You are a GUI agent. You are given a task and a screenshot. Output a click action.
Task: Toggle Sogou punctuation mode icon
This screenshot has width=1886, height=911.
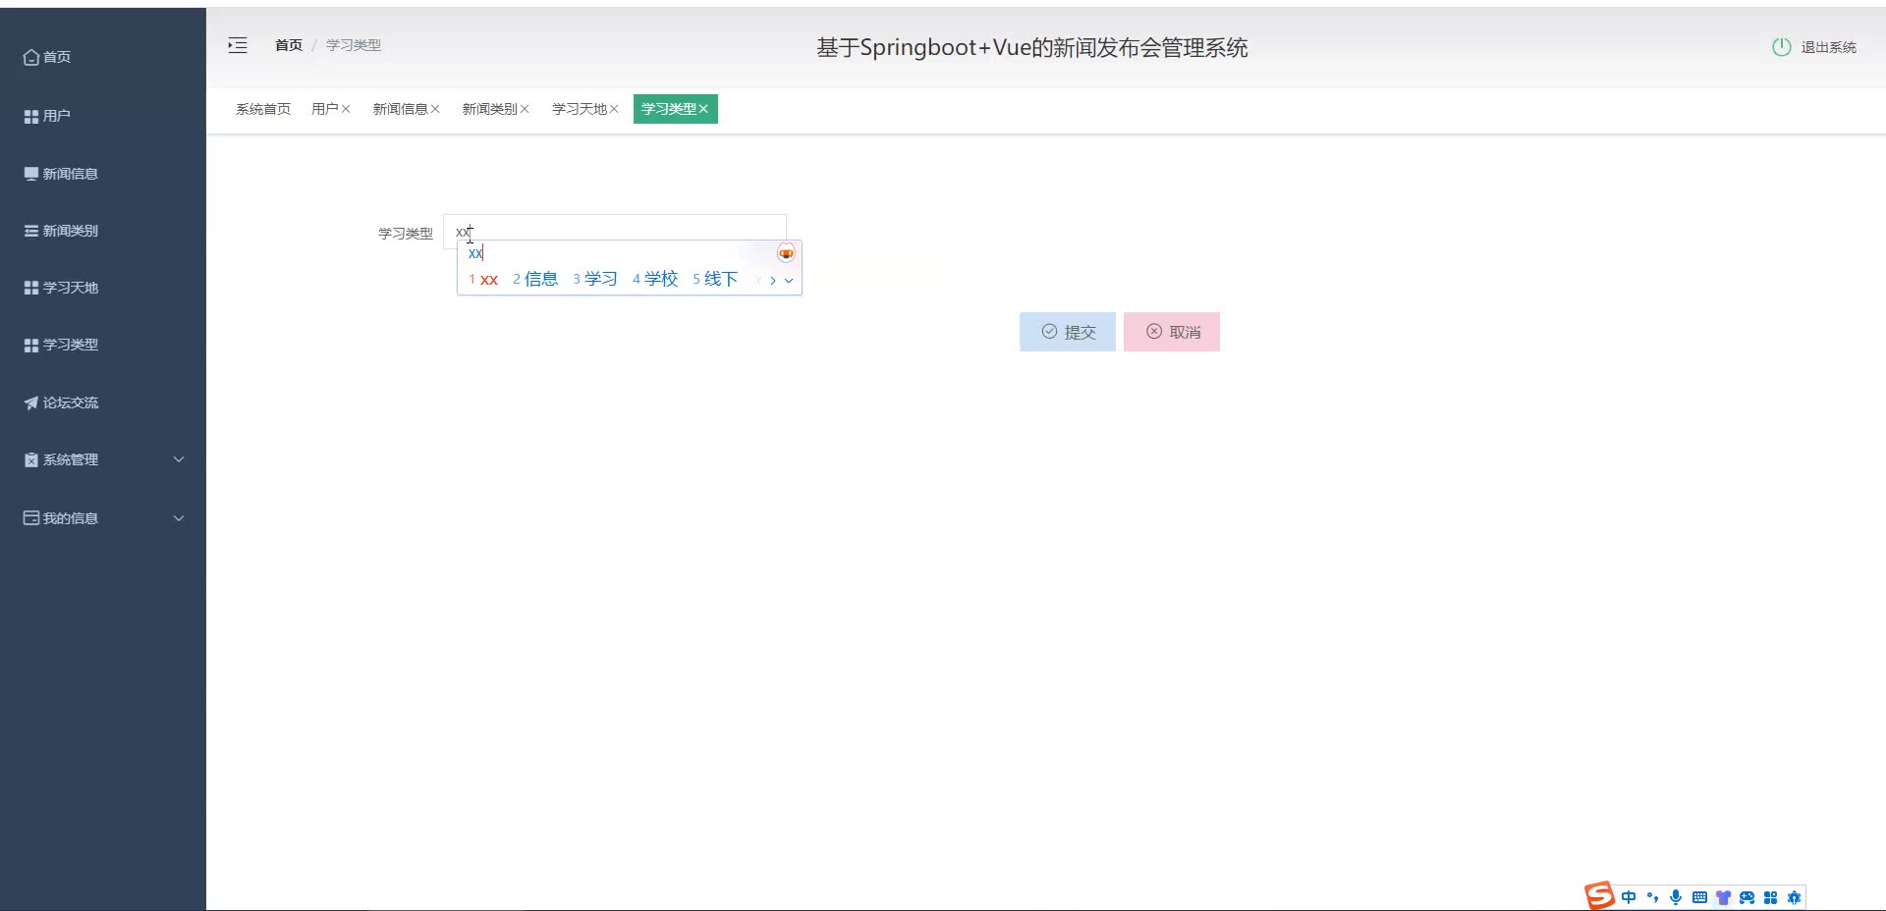pyautogui.click(x=1652, y=897)
